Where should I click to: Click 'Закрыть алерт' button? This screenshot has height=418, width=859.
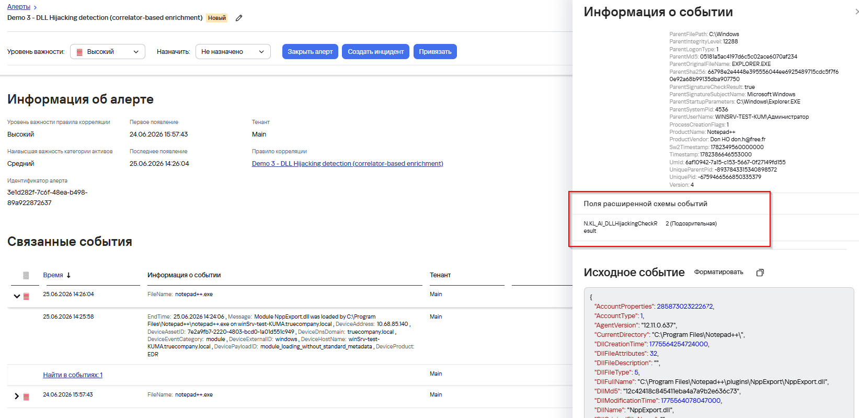click(x=310, y=52)
